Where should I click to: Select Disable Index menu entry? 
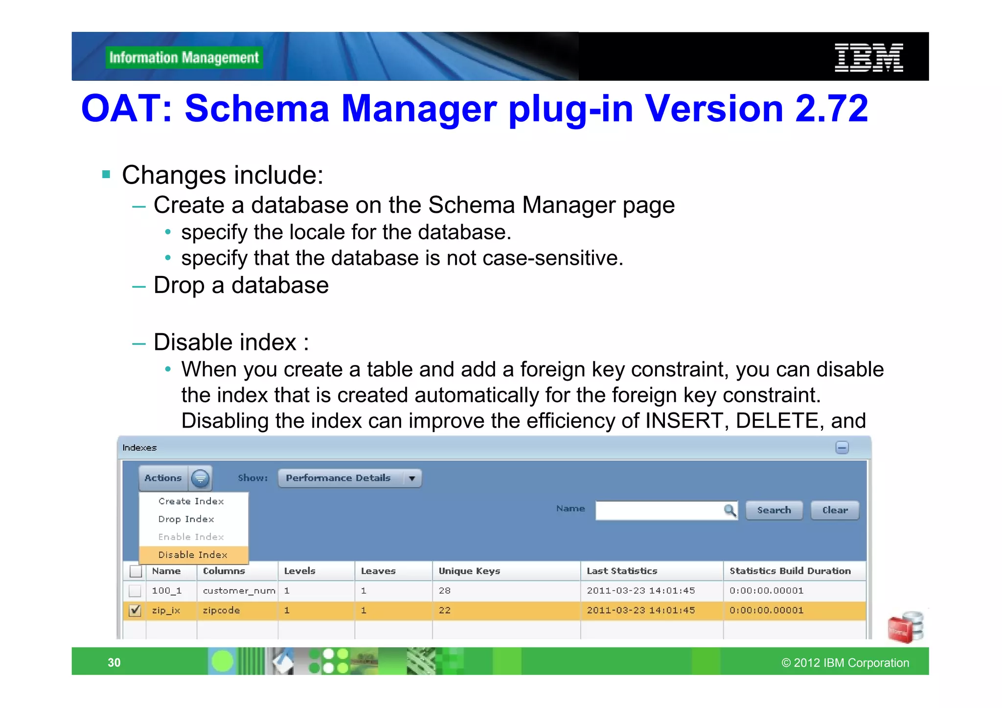pyautogui.click(x=193, y=555)
